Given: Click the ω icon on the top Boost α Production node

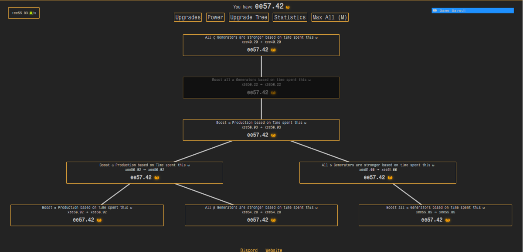Looking at the screenshot, I should coord(273,135).
